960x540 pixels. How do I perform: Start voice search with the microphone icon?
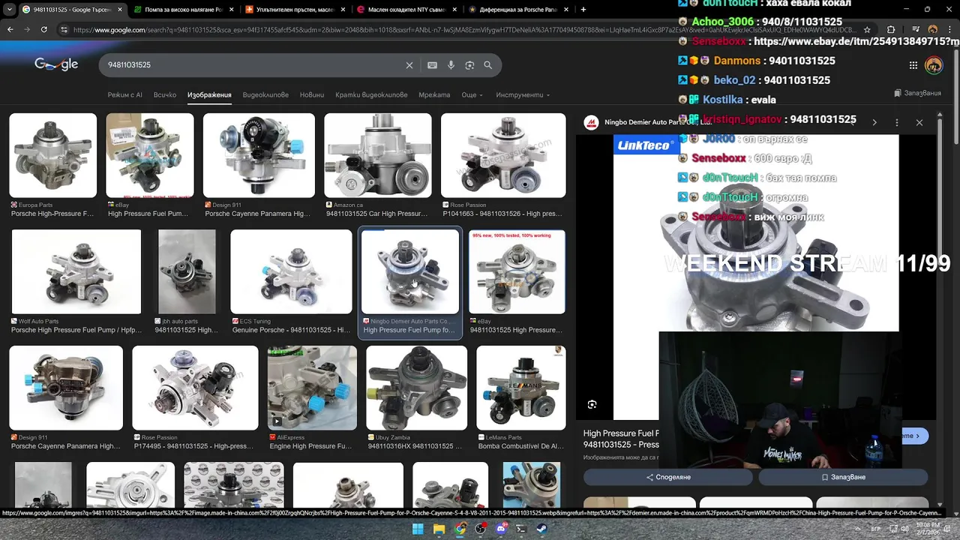[x=451, y=65]
